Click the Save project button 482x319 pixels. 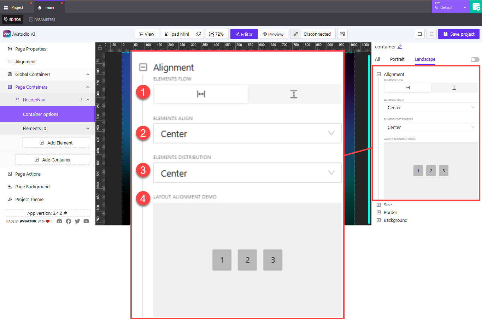coord(459,34)
